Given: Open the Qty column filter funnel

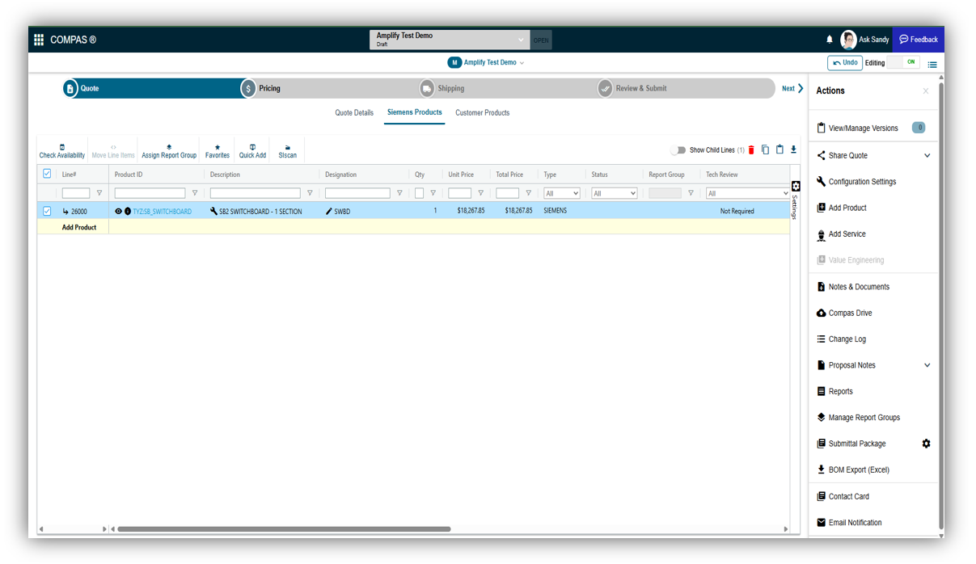Looking at the screenshot, I should 433,193.
